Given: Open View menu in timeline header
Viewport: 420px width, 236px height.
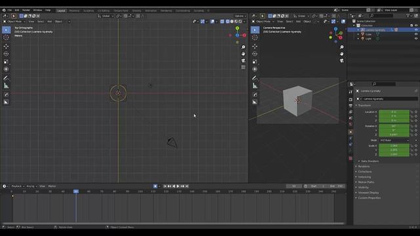Looking at the screenshot, I should pyautogui.click(x=42, y=186).
